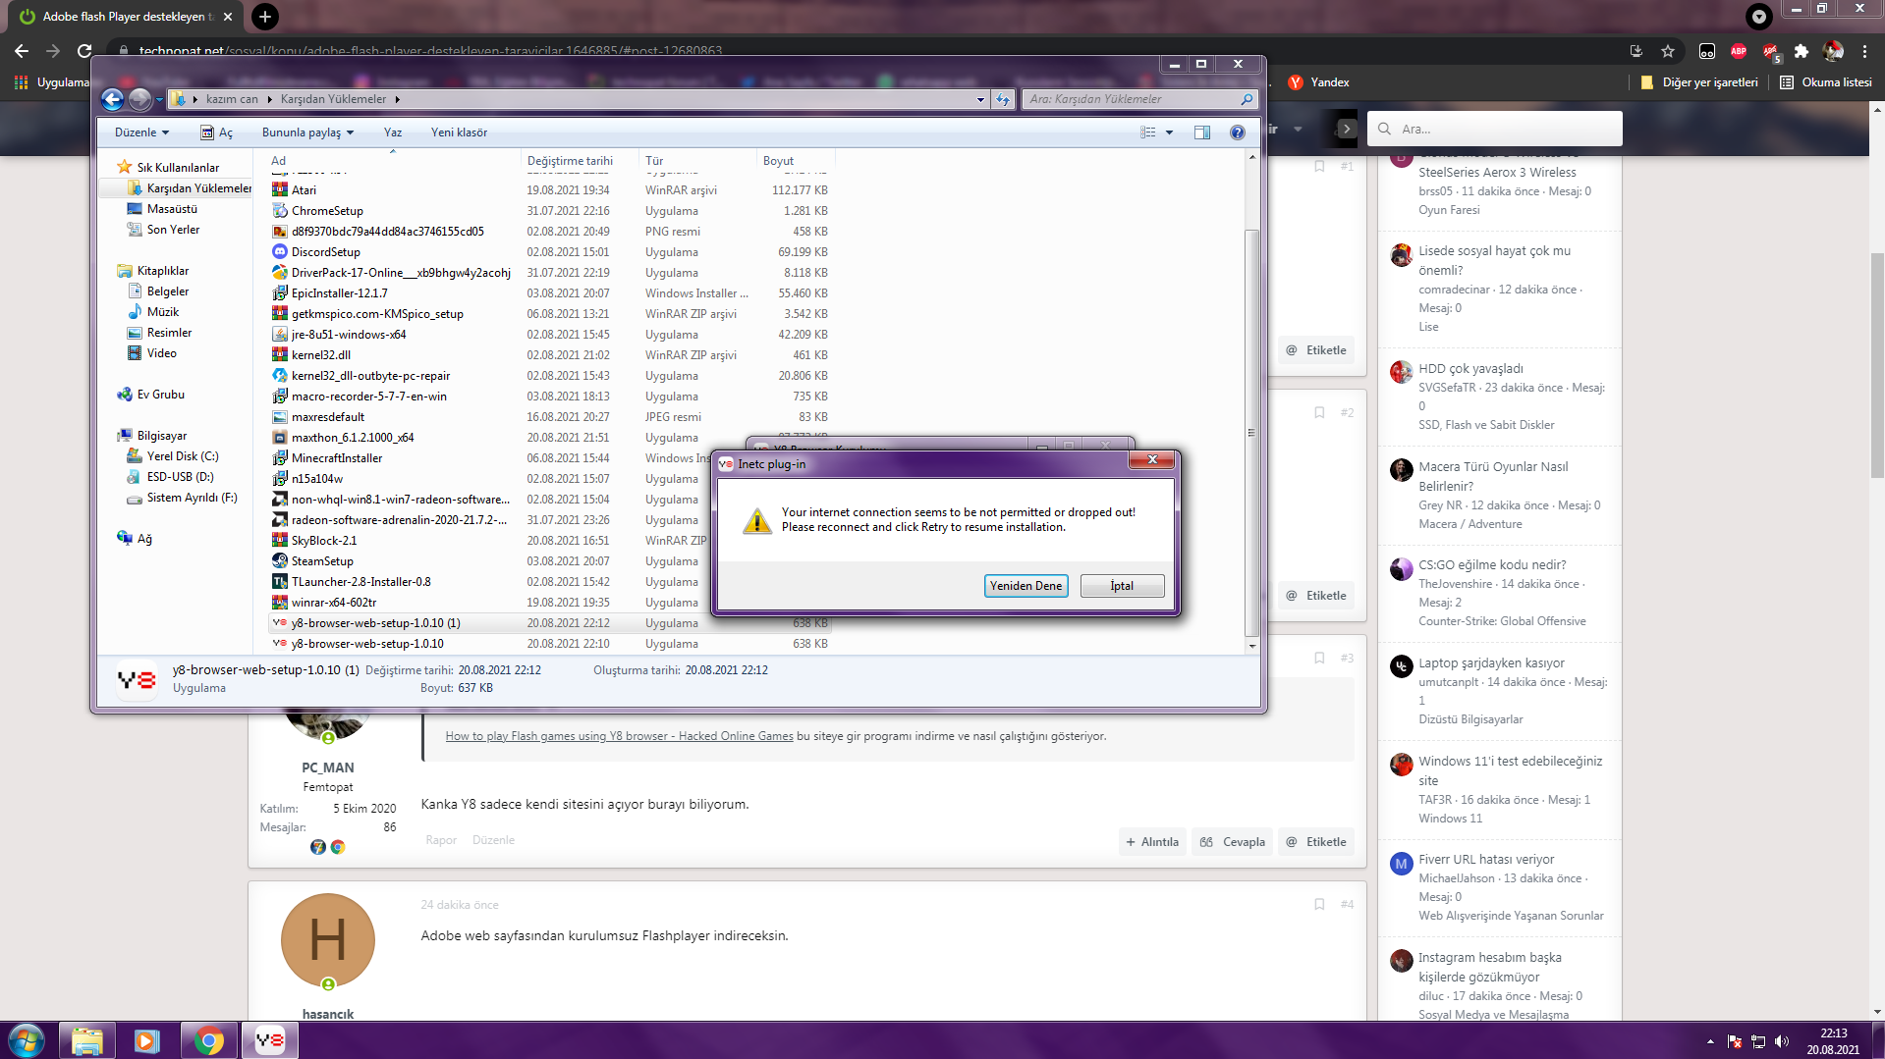
Task: Focus the Karşıdan Yüklemeler search box
Action: click(1140, 99)
